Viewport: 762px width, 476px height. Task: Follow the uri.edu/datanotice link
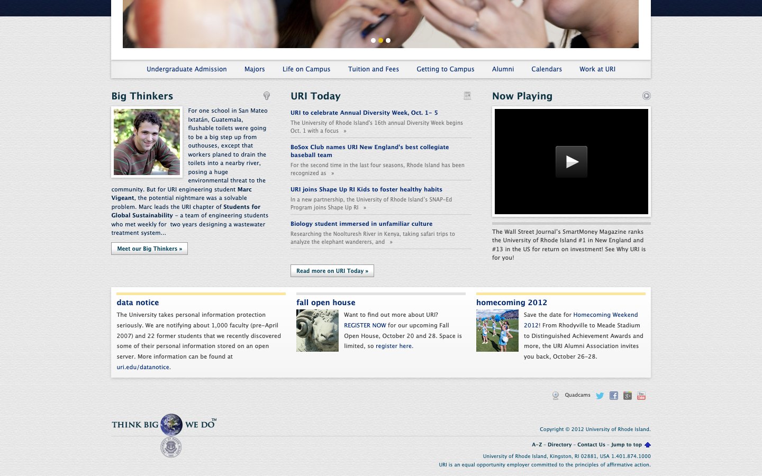point(143,367)
